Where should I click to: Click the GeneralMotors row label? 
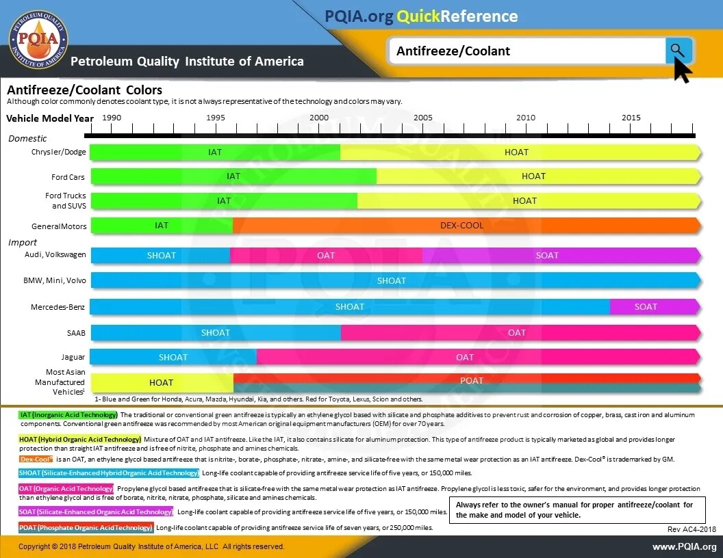tap(59, 226)
